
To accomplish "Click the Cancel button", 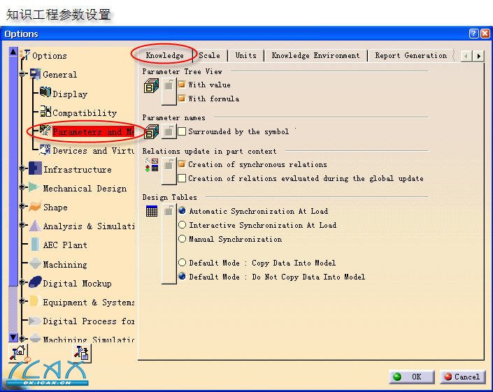I will (463, 377).
